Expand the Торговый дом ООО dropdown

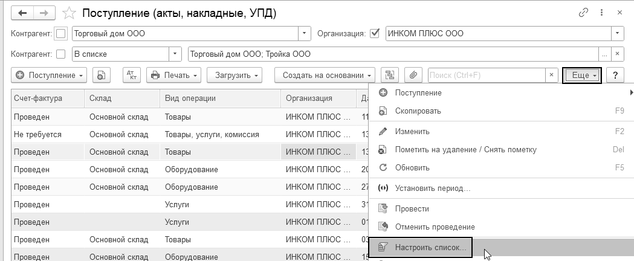(x=305, y=34)
